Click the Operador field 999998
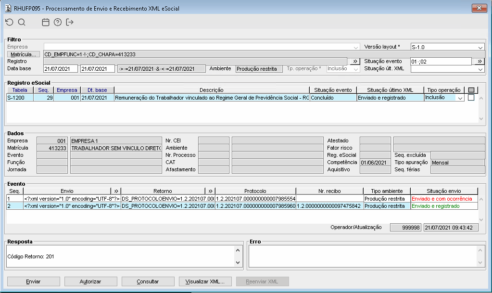Viewport: 492px width, 293px height. 405,228
